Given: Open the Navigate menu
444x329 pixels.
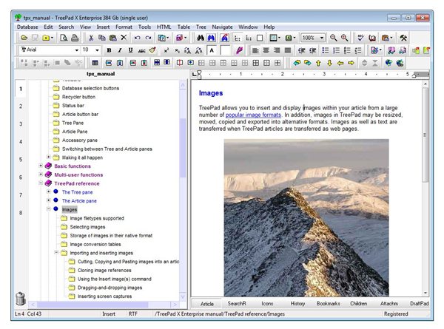Looking at the screenshot, I should click(x=222, y=27).
